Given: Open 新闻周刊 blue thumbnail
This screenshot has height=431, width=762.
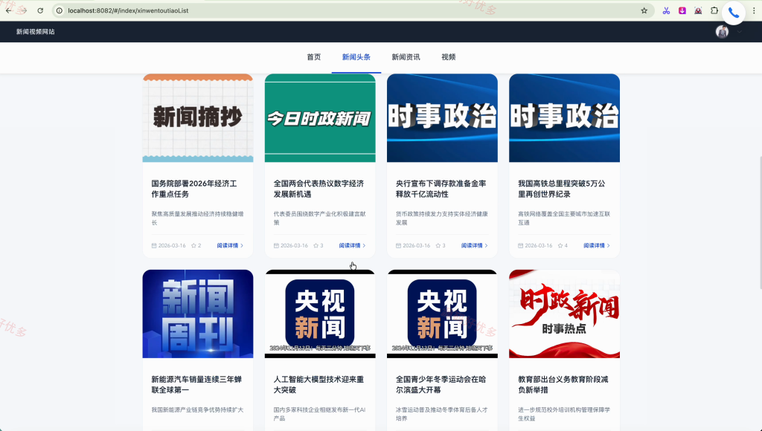Looking at the screenshot, I should click(198, 314).
